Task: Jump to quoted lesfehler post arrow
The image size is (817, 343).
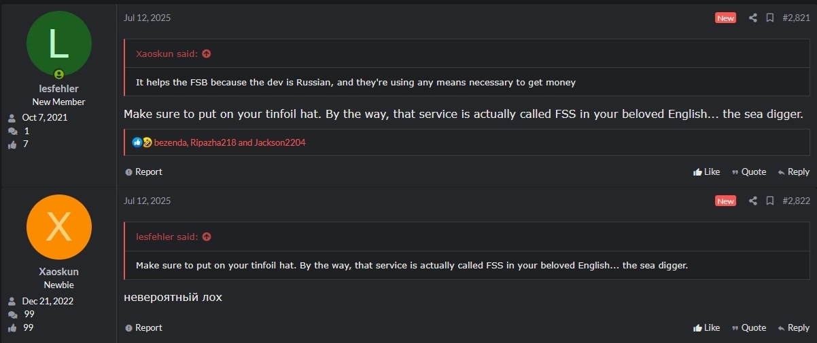Action: pos(207,237)
